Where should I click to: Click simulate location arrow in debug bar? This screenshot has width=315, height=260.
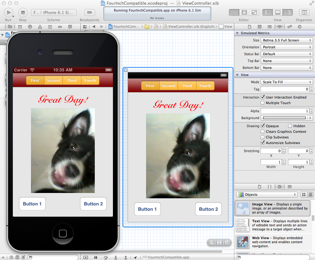[135, 258]
